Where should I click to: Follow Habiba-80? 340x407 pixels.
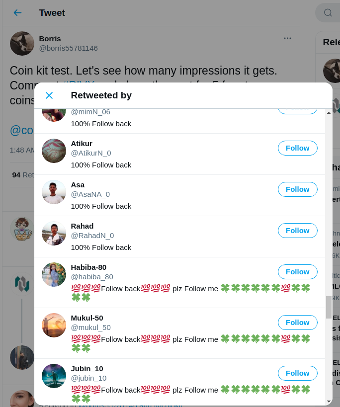click(297, 272)
